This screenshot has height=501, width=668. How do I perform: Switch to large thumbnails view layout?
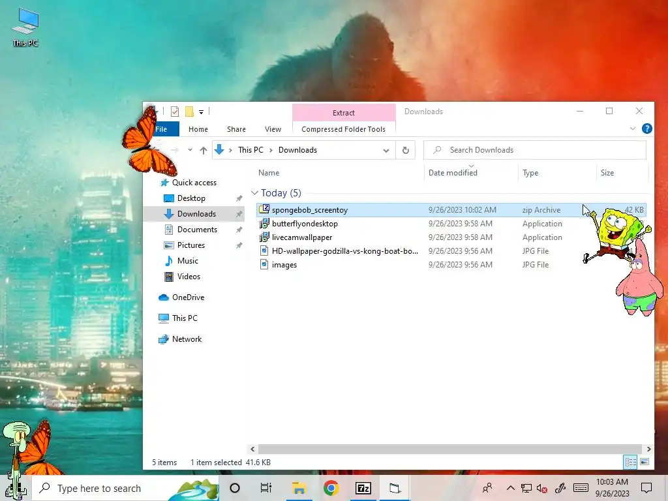click(645, 462)
